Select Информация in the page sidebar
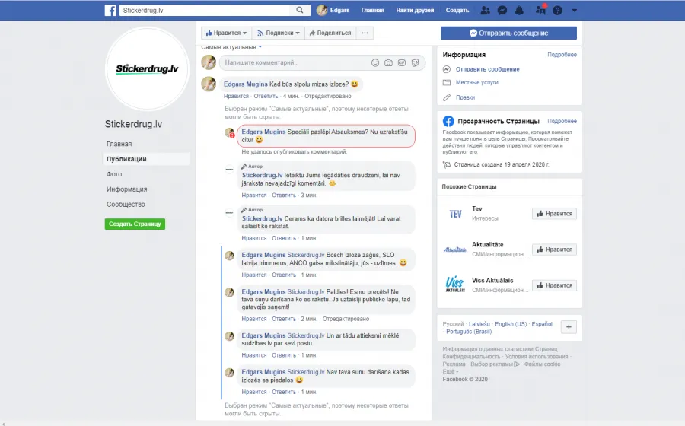Screen dimensions: 685x426 pos(126,189)
